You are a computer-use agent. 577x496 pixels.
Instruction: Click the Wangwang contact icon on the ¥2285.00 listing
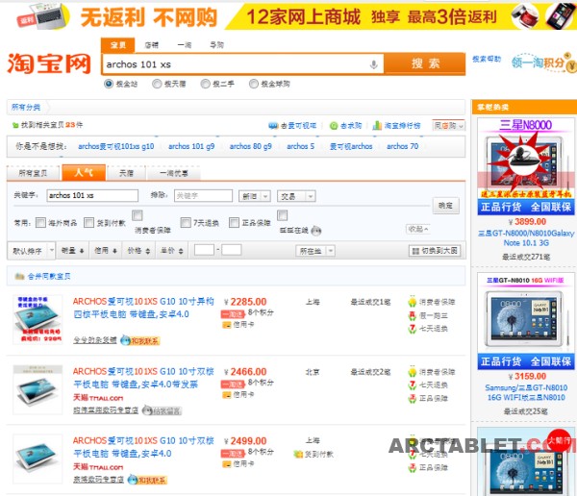pyautogui.click(x=140, y=340)
